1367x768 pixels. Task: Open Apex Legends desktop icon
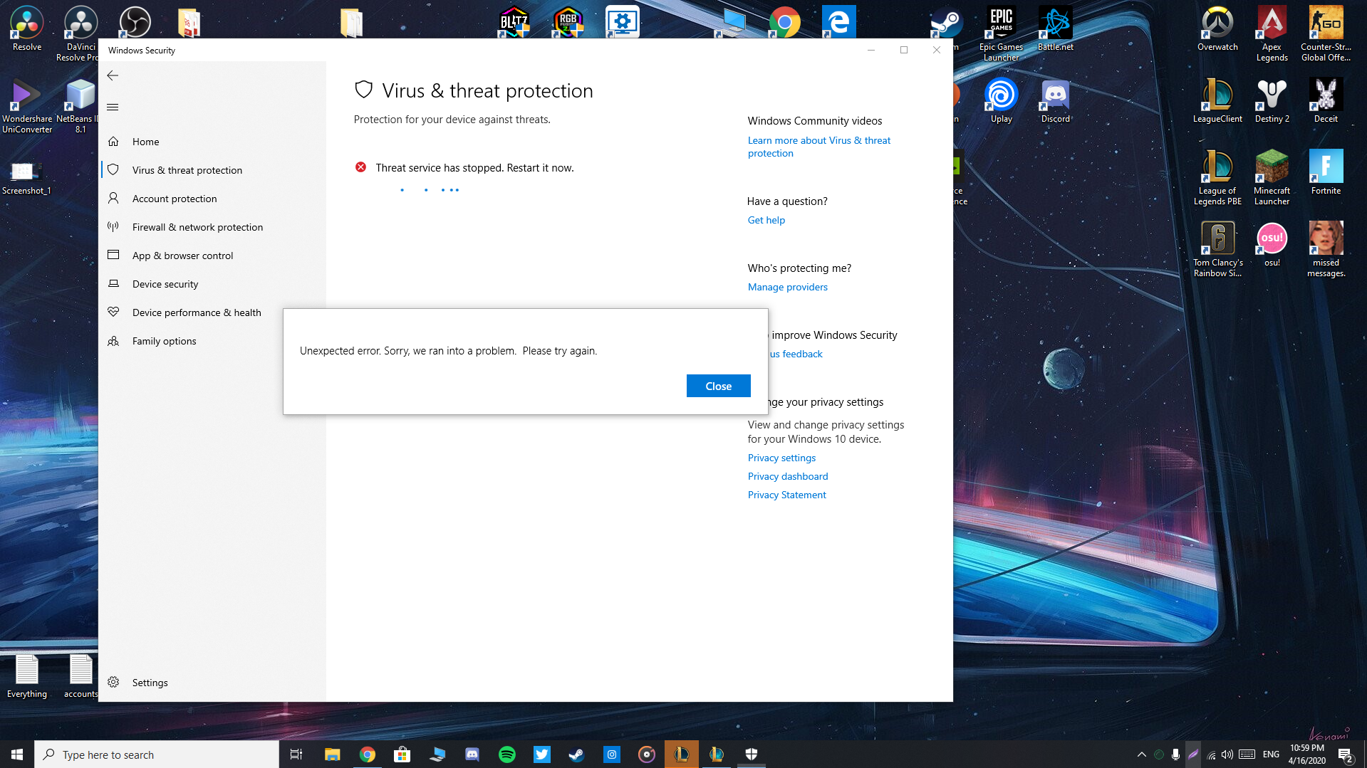tap(1272, 34)
